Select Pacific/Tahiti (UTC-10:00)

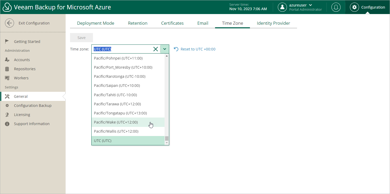pyautogui.click(x=128, y=95)
